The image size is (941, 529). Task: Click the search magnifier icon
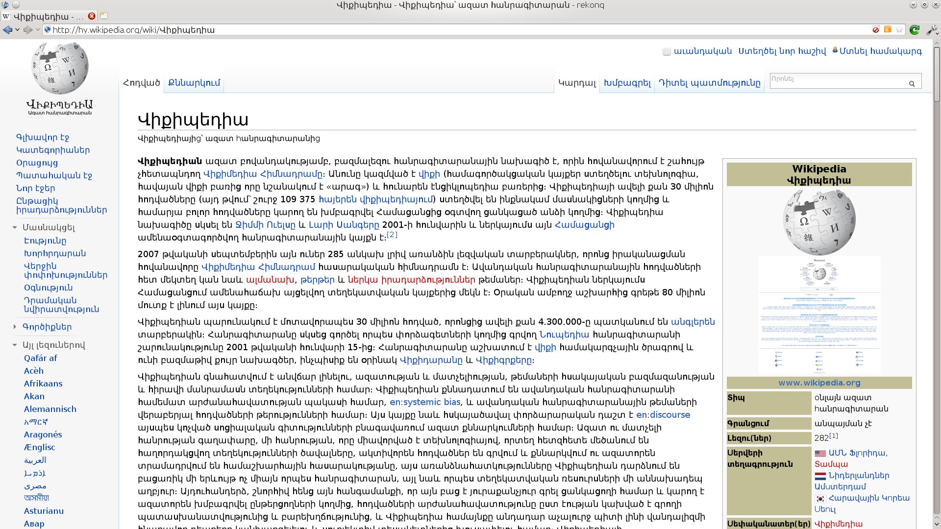(912, 84)
